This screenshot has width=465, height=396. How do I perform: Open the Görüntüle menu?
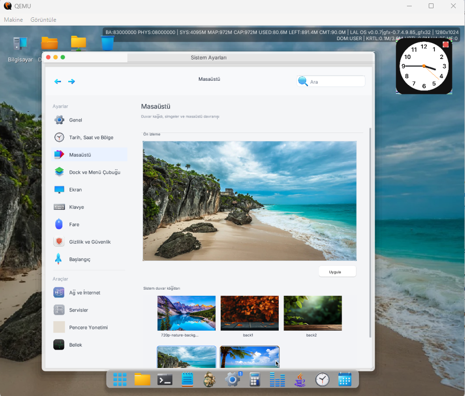(x=43, y=19)
